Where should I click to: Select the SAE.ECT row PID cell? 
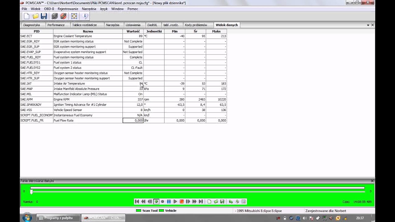(x=37, y=36)
